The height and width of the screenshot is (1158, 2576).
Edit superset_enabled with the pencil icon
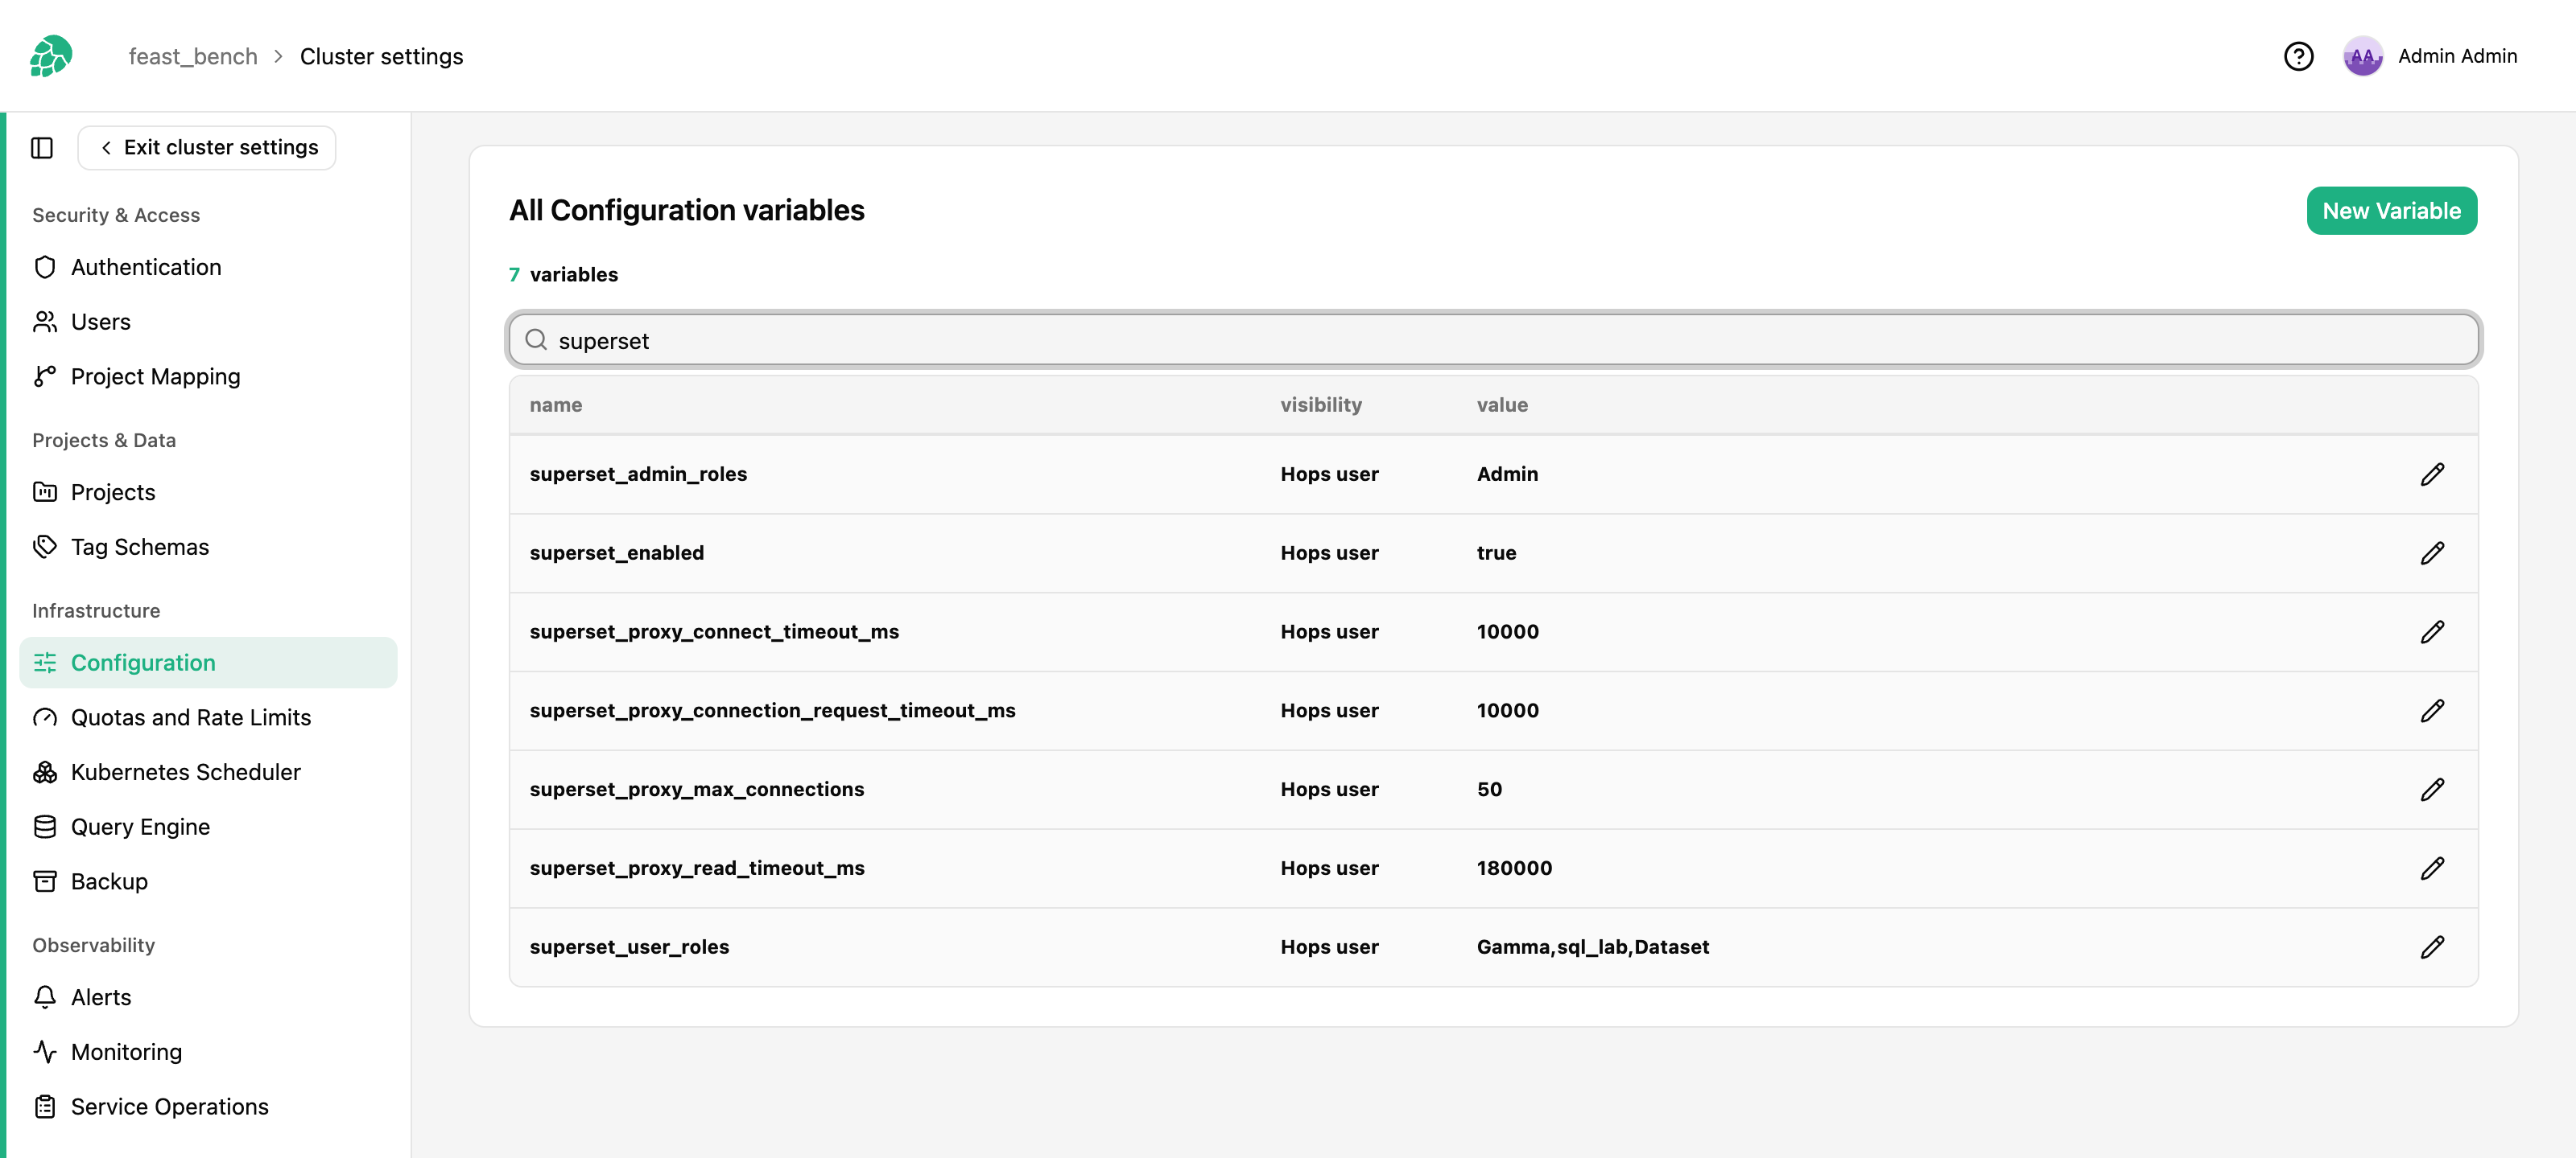(2432, 553)
